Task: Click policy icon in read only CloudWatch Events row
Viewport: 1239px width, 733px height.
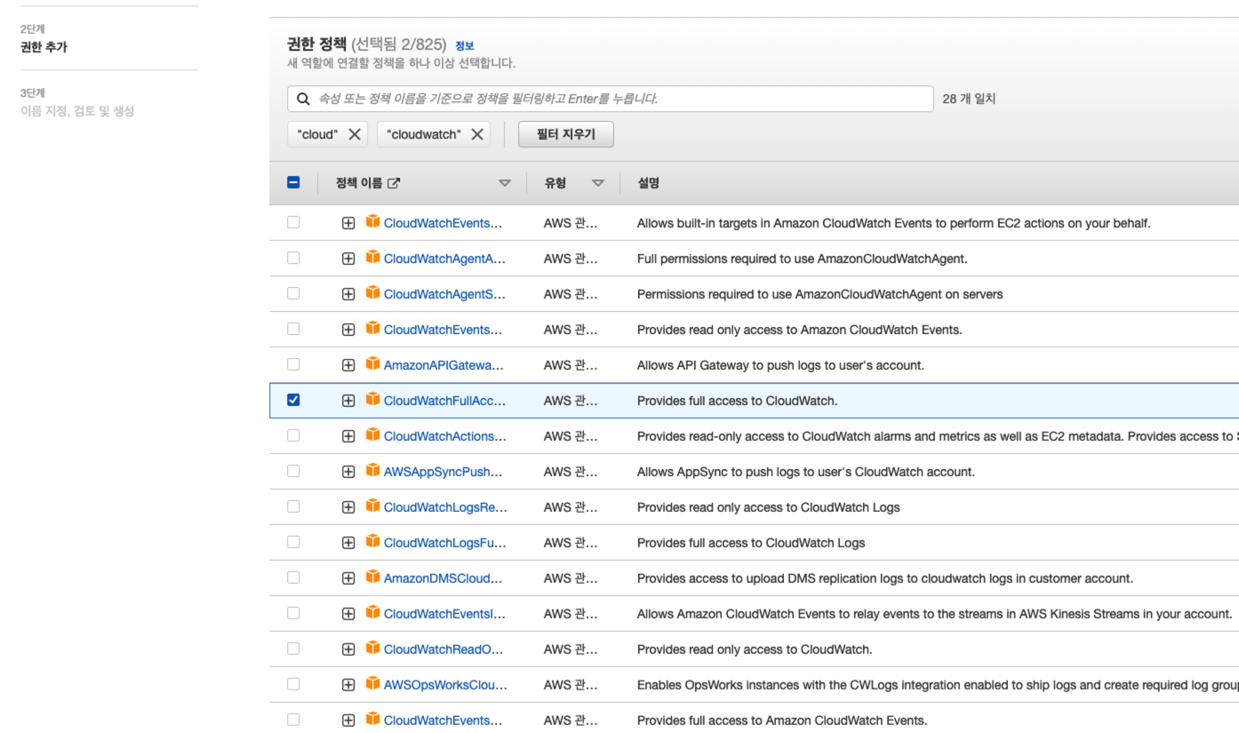Action: (x=373, y=329)
